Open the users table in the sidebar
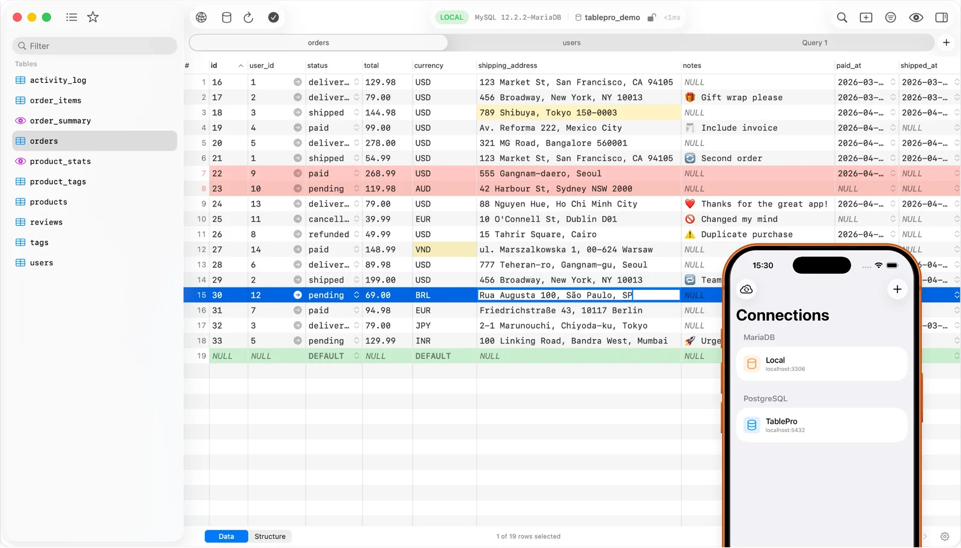Screen dimensions: 961x548 (94, 263)
